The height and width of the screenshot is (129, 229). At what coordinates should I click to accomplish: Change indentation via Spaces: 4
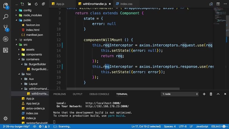[170, 126]
